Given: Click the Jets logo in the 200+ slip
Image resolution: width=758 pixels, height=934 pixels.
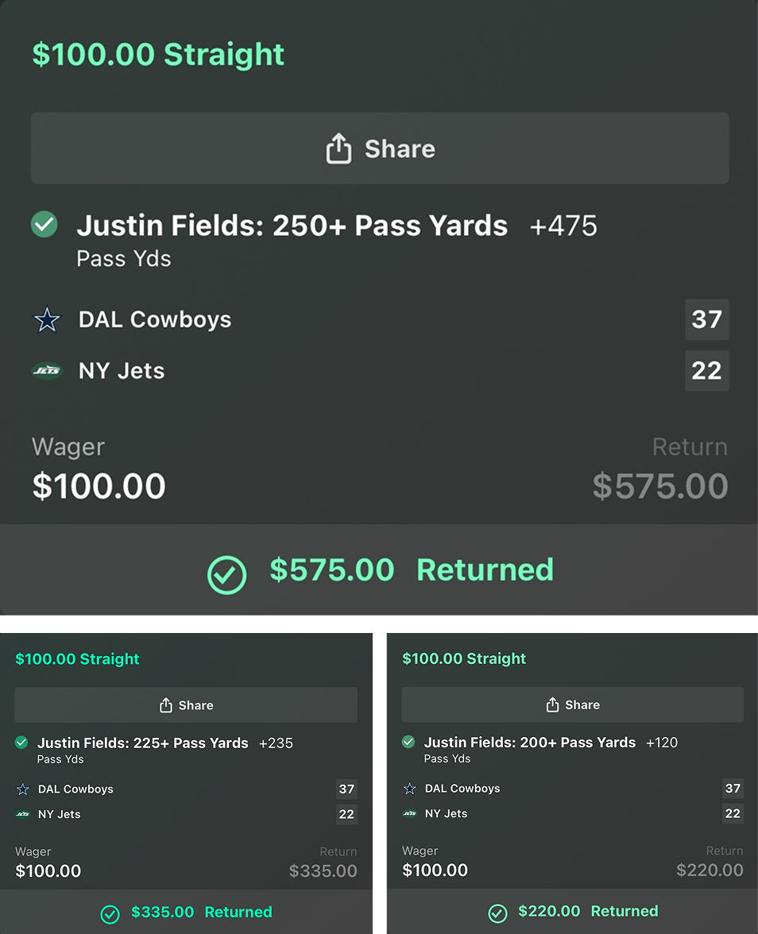Looking at the screenshot, I should 409,813.
